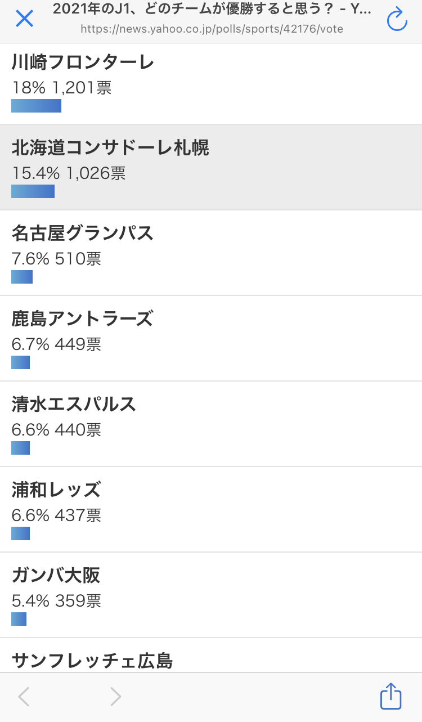This screenshot has width=422, height=722.
Task: Tap the page title 2021年のJ1 header
Action: (x=212, y=9)
